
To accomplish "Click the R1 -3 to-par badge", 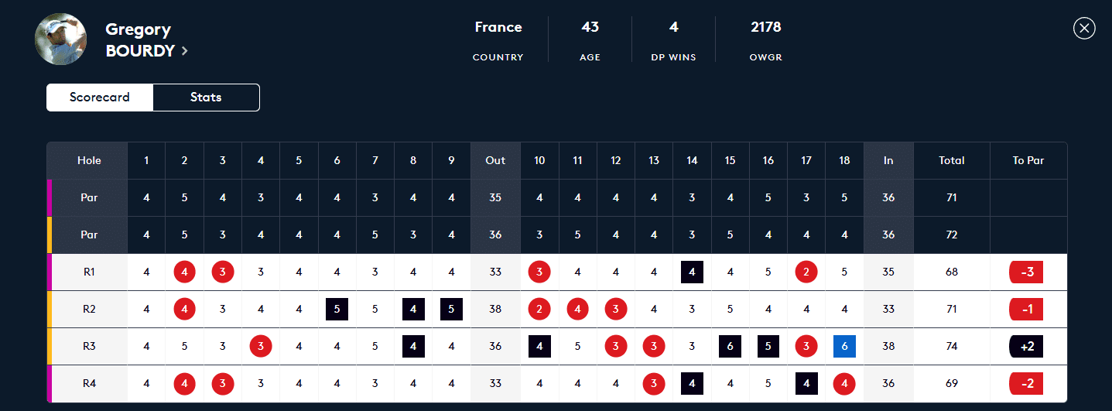I will (1028, 272).
